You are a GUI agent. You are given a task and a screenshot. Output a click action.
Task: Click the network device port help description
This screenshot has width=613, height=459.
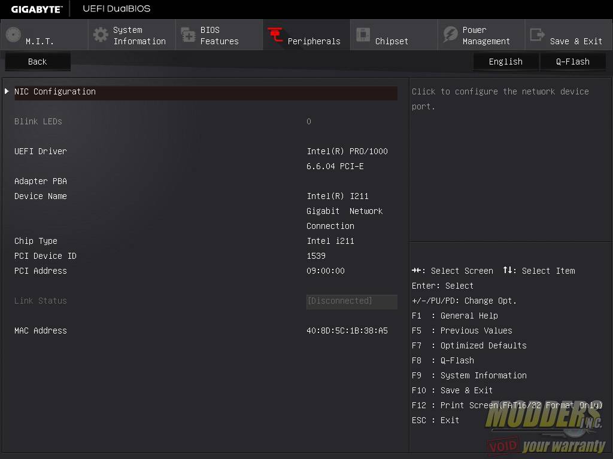(500, 99)
